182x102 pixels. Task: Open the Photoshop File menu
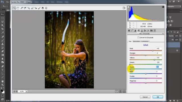[x=7, y=2]
